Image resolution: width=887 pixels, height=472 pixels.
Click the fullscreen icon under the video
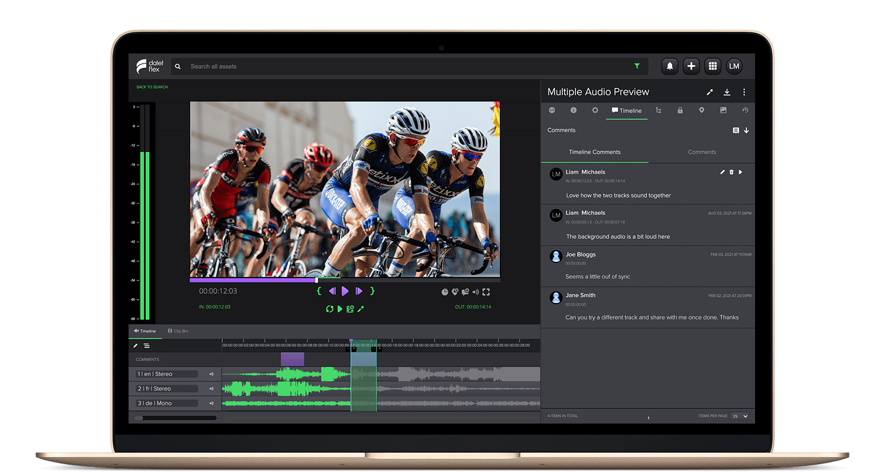[x=486, y=292]
